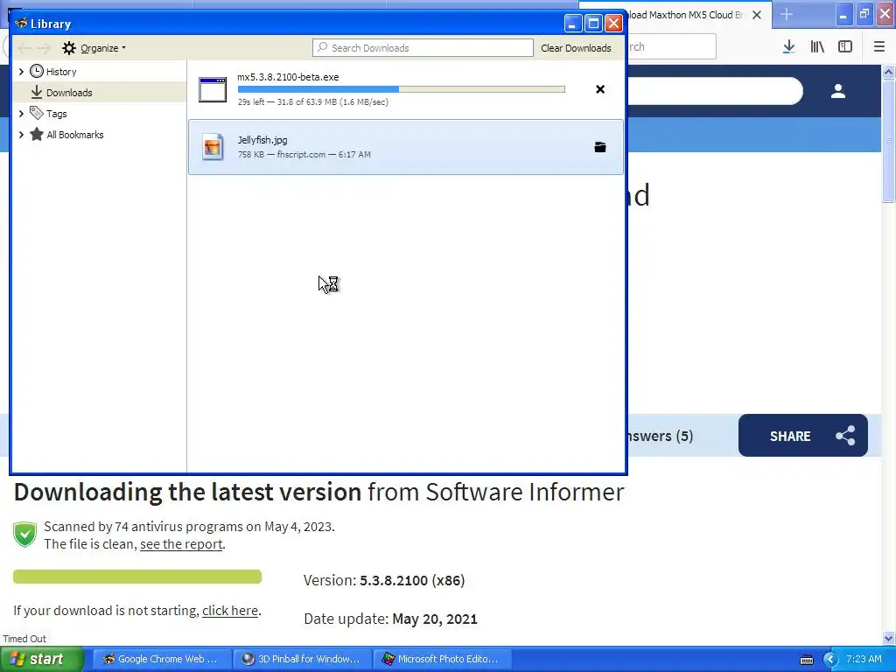Select All Bookmarks in the sidebar

(75, 135)
